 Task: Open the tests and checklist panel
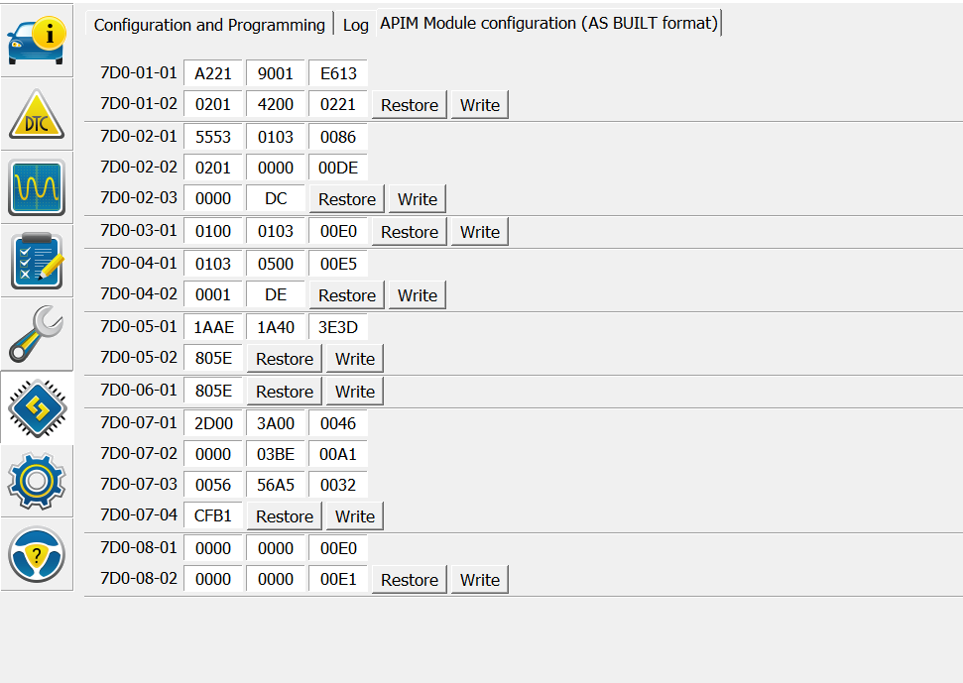(36, 261)
